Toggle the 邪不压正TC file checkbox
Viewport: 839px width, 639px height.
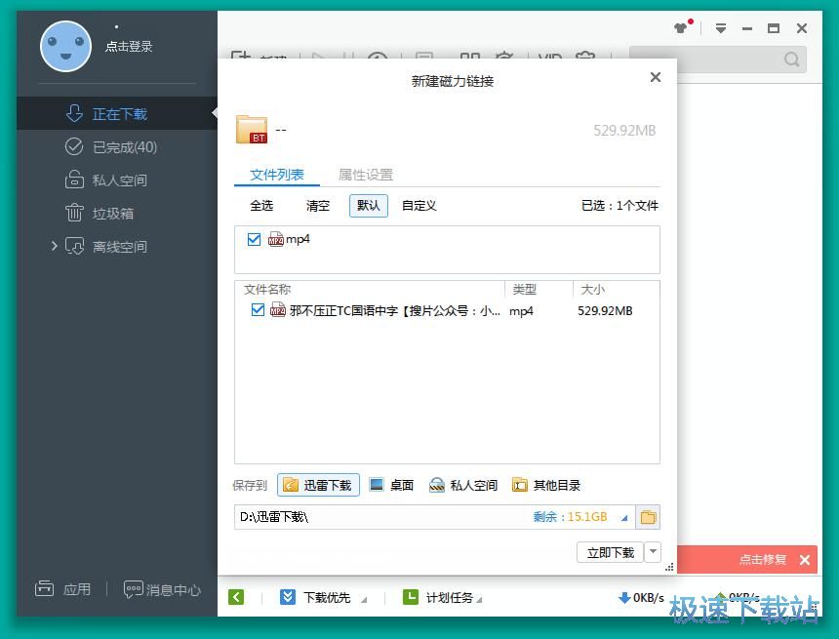[x=258, y=310]
